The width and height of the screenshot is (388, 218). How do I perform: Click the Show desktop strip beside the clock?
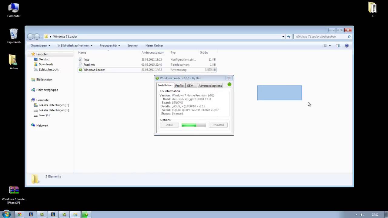tap(386, 215)
